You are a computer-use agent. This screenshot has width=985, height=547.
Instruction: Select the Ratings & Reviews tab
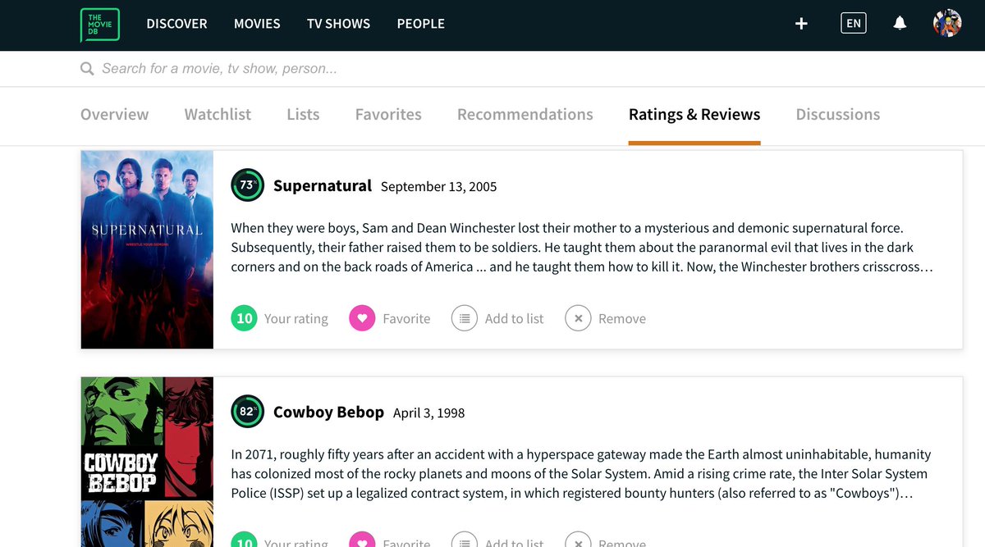coord(694,115)
